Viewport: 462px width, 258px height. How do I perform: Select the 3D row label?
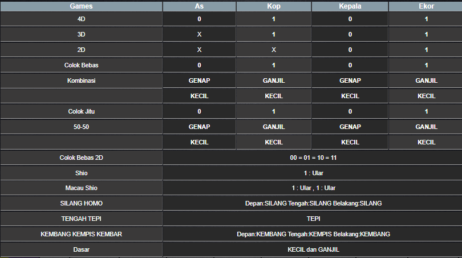(82, 34)
